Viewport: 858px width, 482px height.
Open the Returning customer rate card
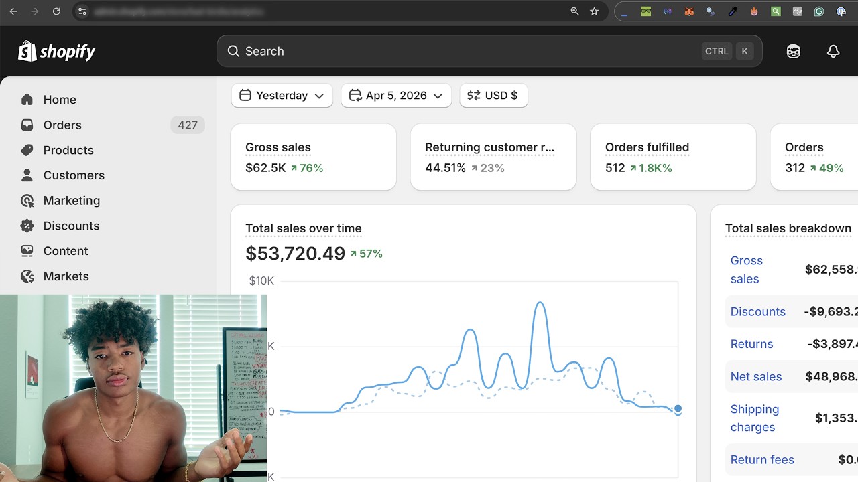pos(493,157)
